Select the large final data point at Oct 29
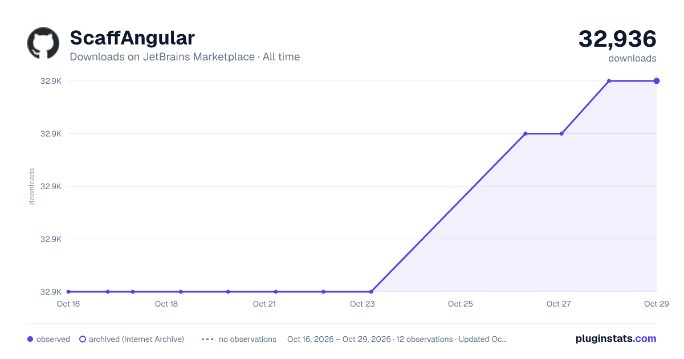This screenshot has width=684, height=359. [657, 81]
